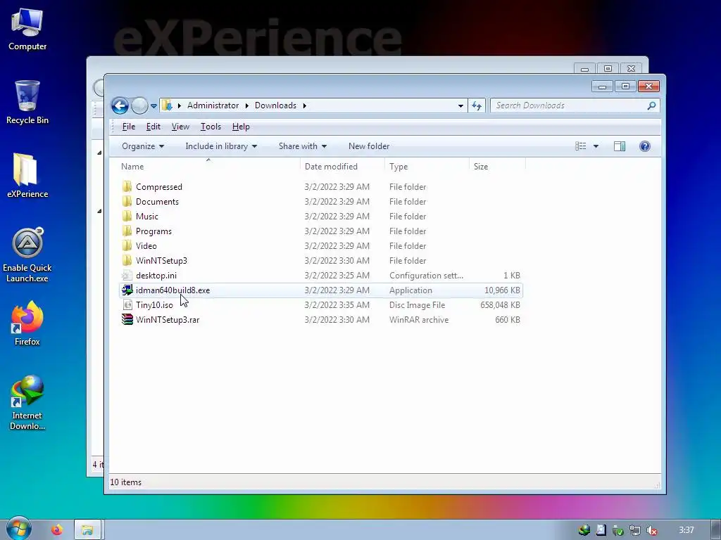Click the change view icon
This screenshot has width=721, height=540.
(x=581, y=146)
